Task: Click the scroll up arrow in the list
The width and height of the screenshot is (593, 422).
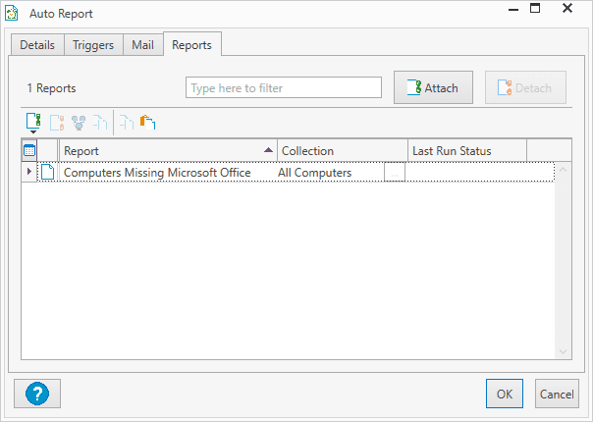Action: [x=563, y=170]
